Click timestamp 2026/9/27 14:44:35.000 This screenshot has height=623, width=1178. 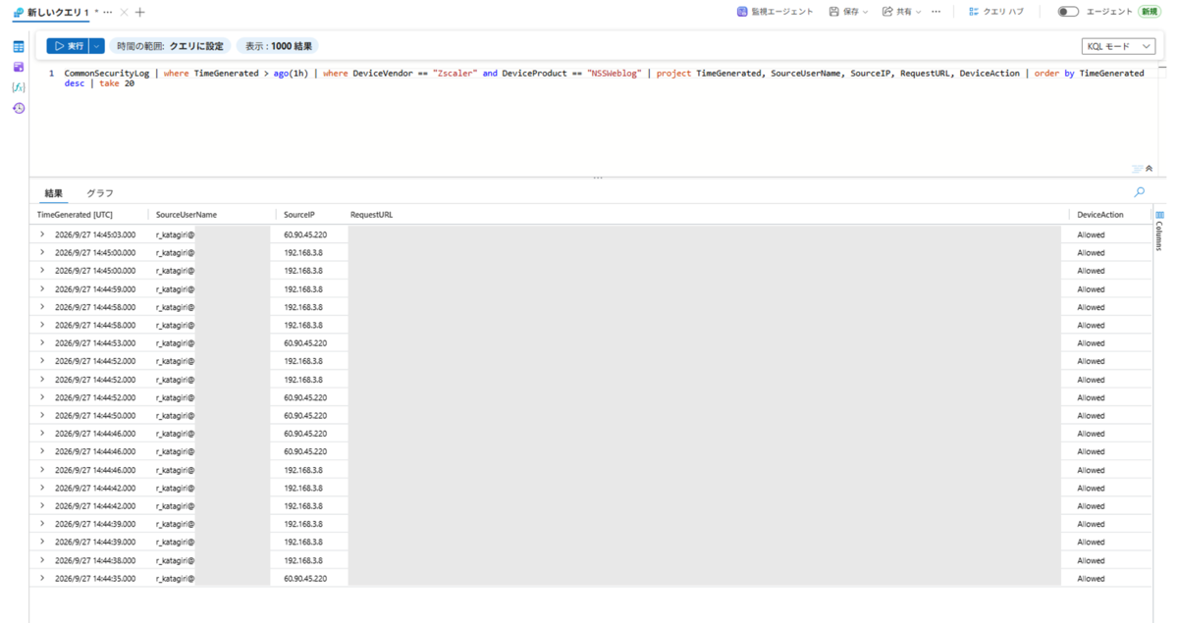(x=95, y=579)
